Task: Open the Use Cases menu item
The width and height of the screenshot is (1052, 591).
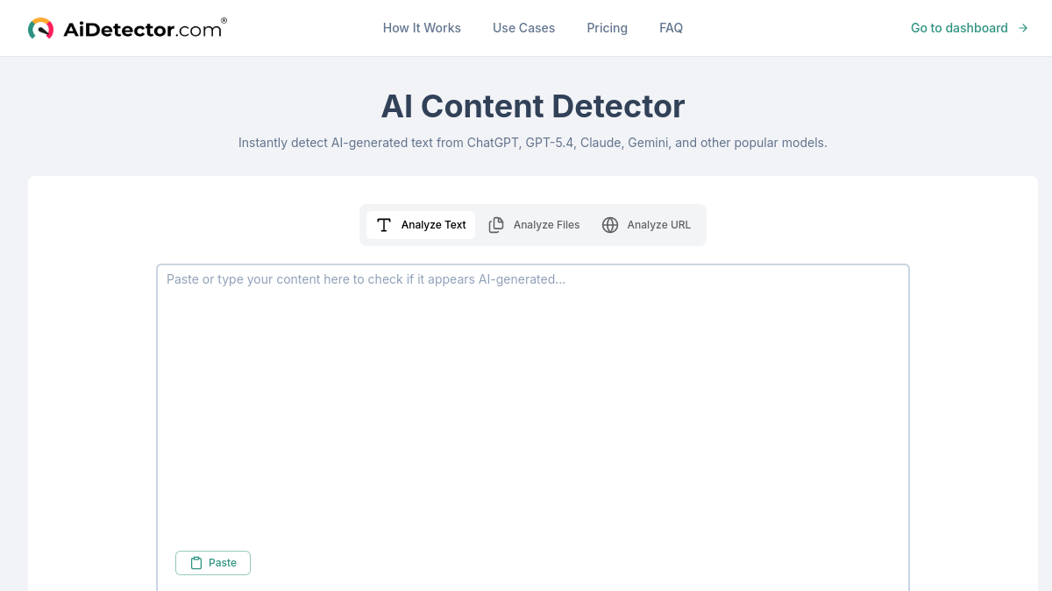Action: pos(523,28)
